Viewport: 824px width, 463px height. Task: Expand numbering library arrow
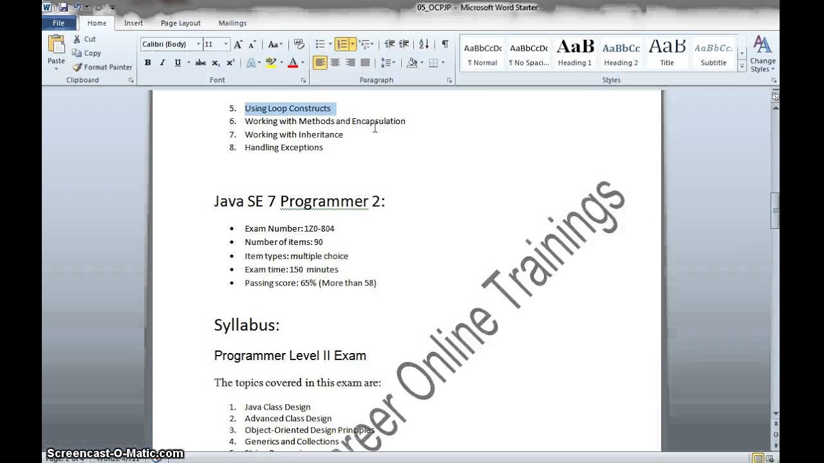point(353,44)
